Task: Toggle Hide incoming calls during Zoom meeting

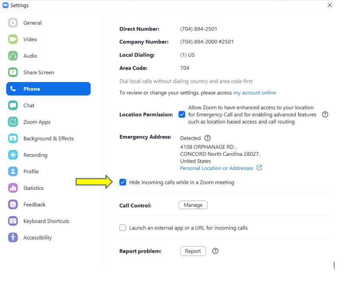Action: coord(123,182)
